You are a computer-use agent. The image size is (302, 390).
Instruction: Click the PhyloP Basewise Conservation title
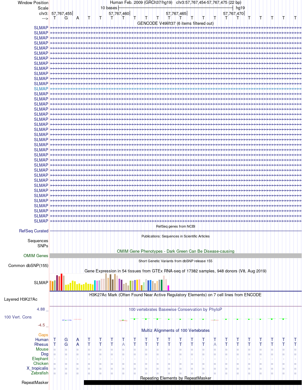(x=175, y=309)
